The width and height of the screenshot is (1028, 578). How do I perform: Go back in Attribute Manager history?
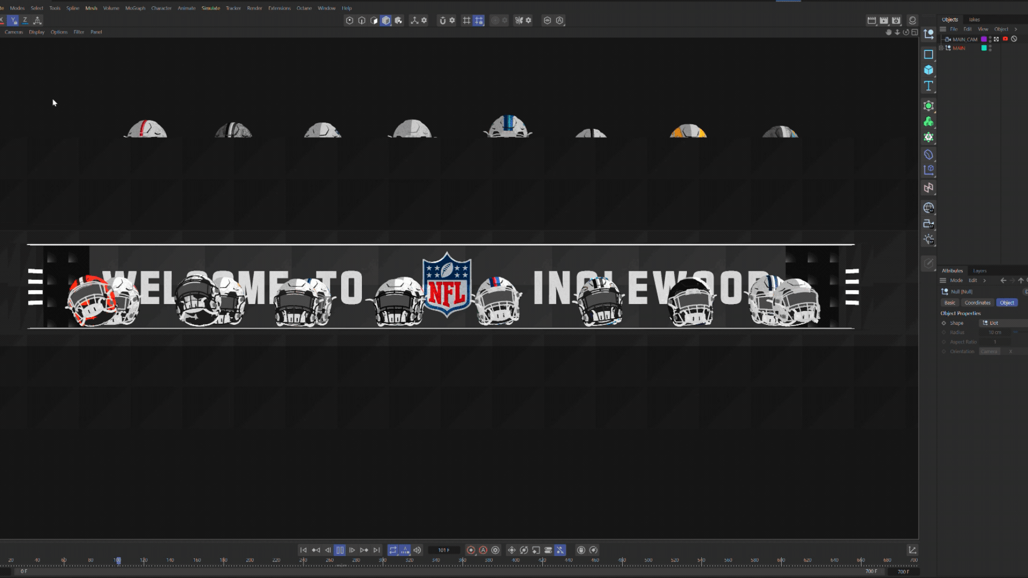(x=1003, y=280)
